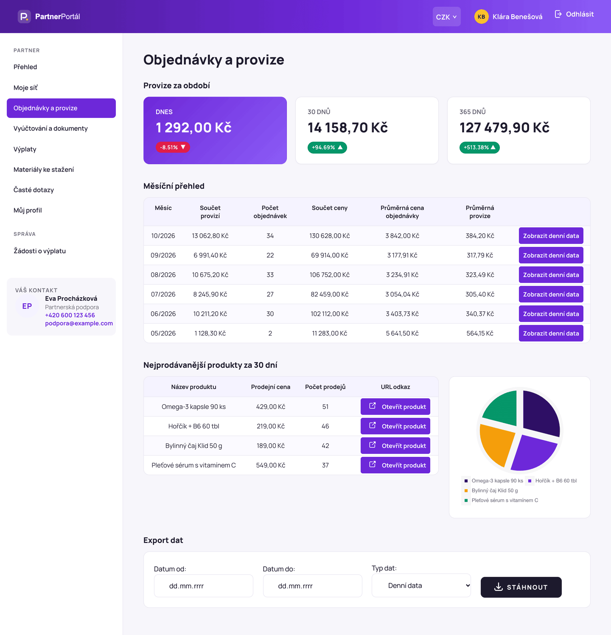Viewport: 611px width, 635px height.
Task: Navigate to Výplaty in sidebar
Action: point(61,149)
